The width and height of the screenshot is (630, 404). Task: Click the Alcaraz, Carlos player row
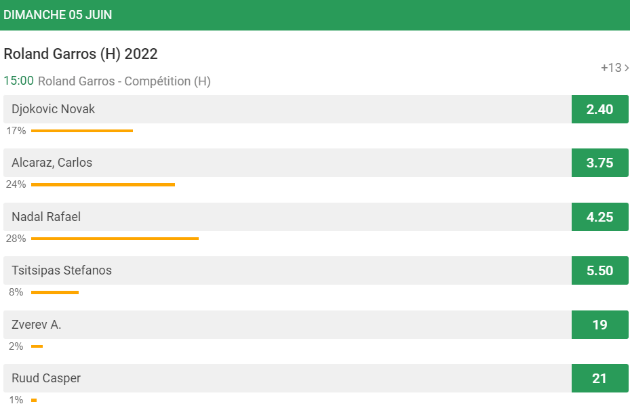(288, 163)
